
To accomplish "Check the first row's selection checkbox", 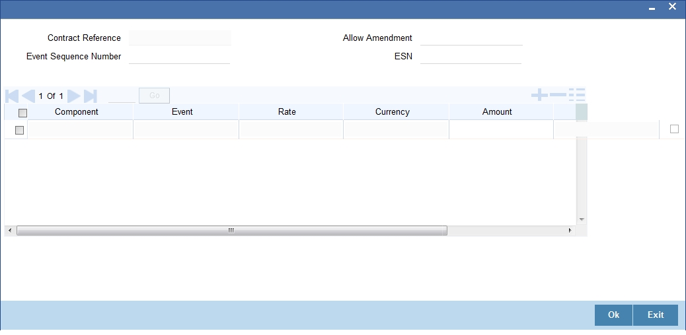I will 19,130.
